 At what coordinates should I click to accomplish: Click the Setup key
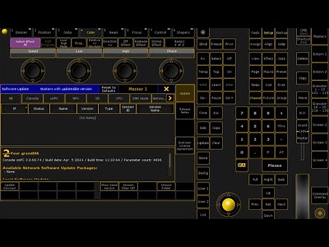[x=268, y=33]
